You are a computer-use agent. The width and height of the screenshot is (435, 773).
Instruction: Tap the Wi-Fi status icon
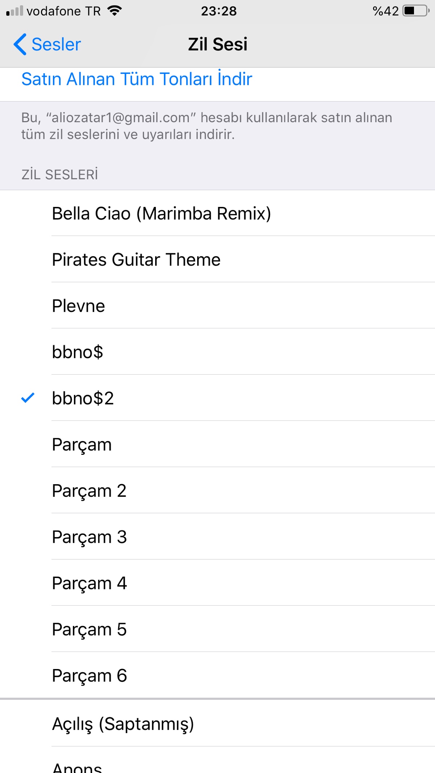[x=115, y=11]
